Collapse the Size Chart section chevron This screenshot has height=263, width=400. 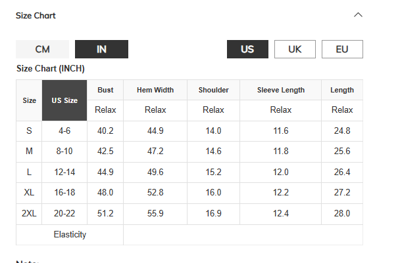coord(358,15)
